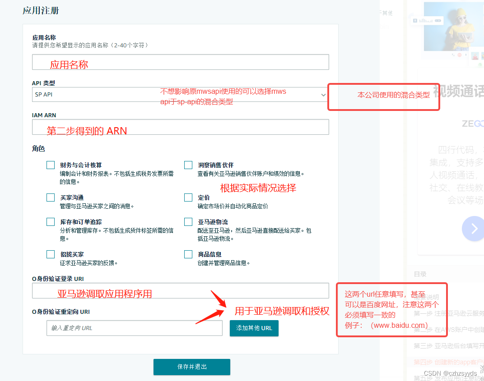Enable the 洞察销售伙伴 role checkbox
Image resolution: width=484 pixels, height=381 pixels.
188,165
